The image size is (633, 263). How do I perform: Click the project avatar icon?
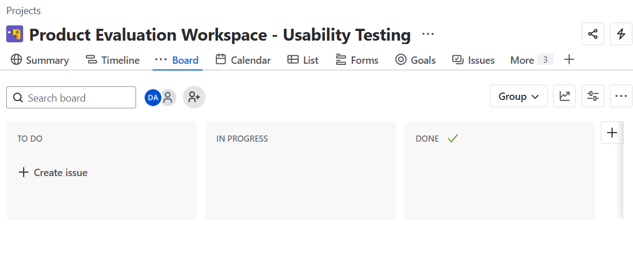coord(15,34)
